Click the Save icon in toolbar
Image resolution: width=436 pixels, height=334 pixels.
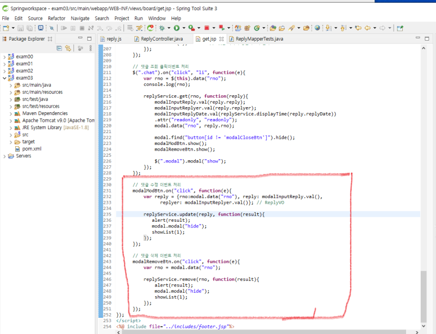point(20,28)
